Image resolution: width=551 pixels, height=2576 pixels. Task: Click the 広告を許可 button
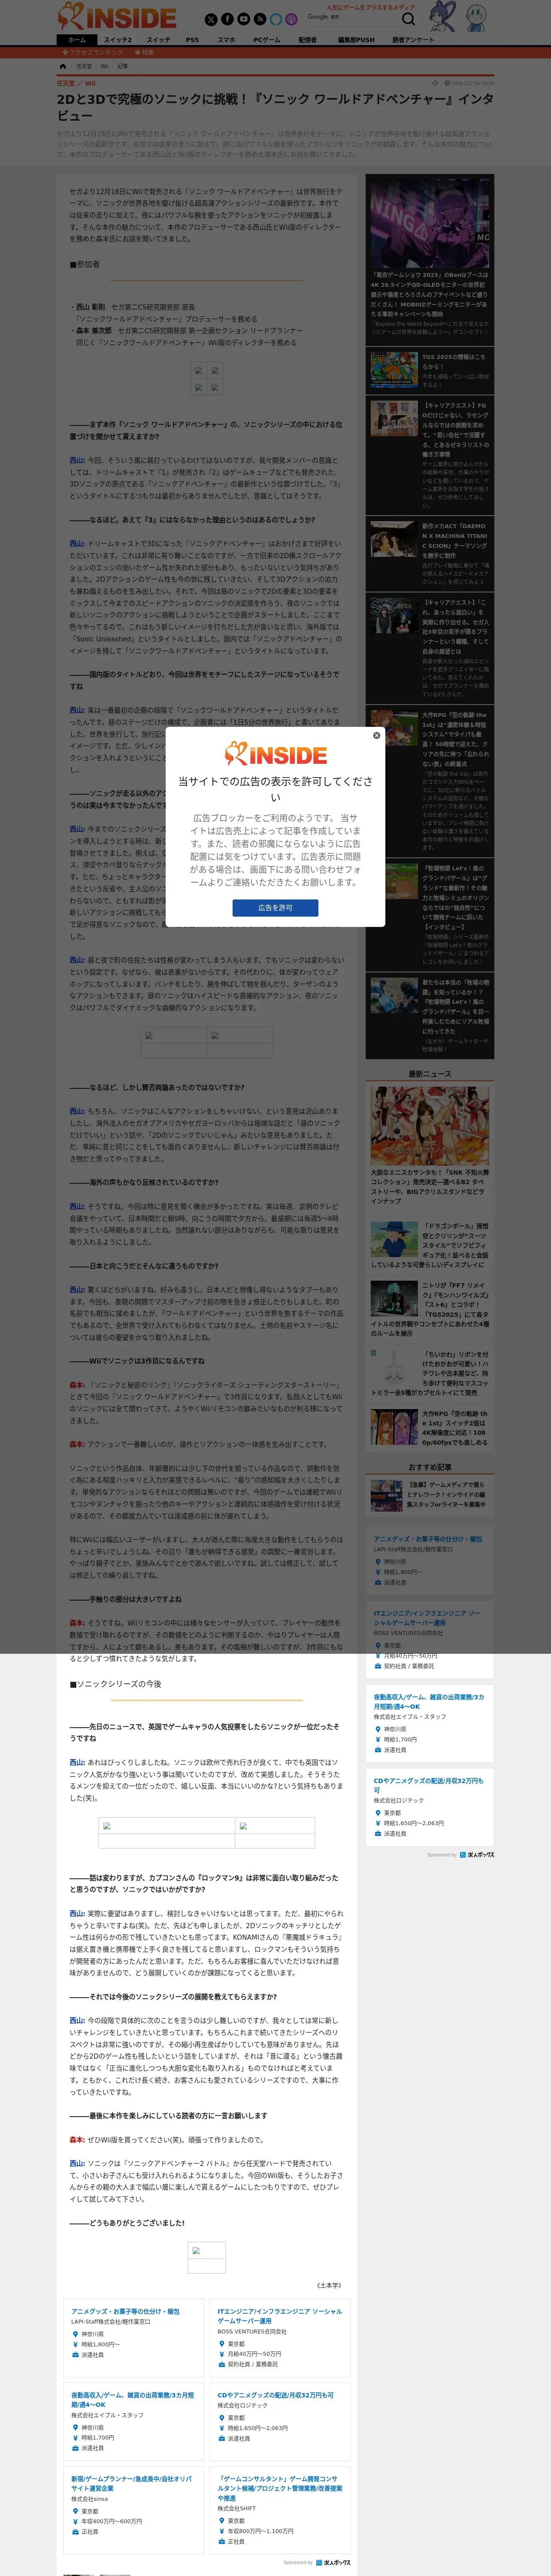pyautogui.click(x=275, y=908)
